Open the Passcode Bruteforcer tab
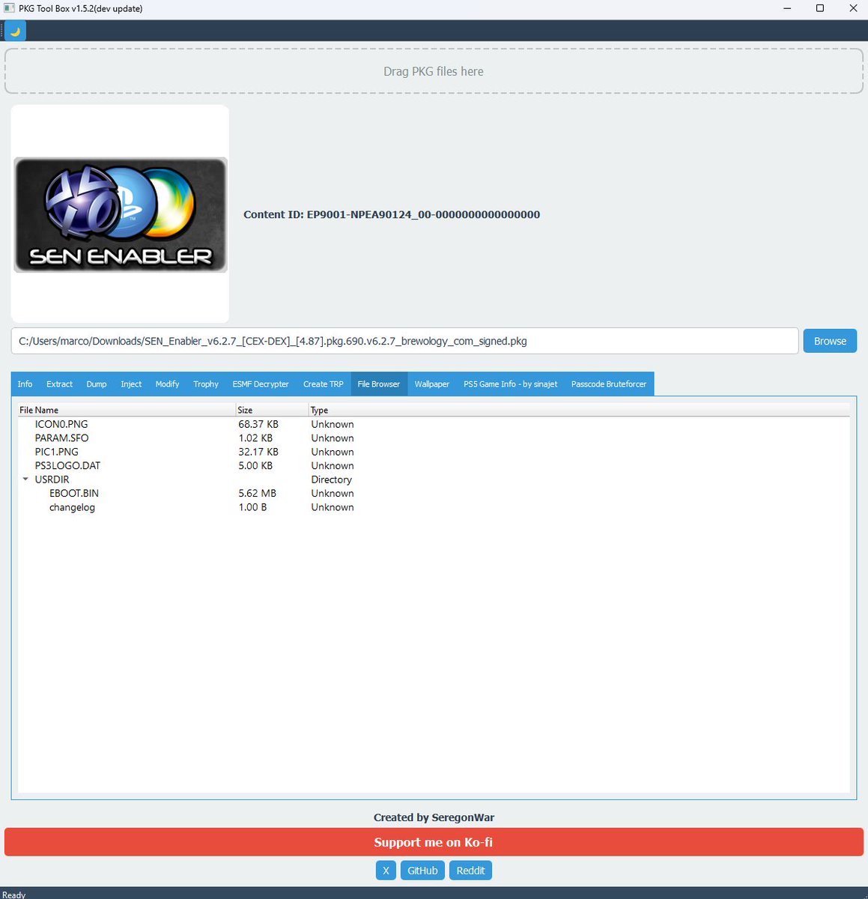This screenshot has width=868, height=899. click(x=609, y=384)
